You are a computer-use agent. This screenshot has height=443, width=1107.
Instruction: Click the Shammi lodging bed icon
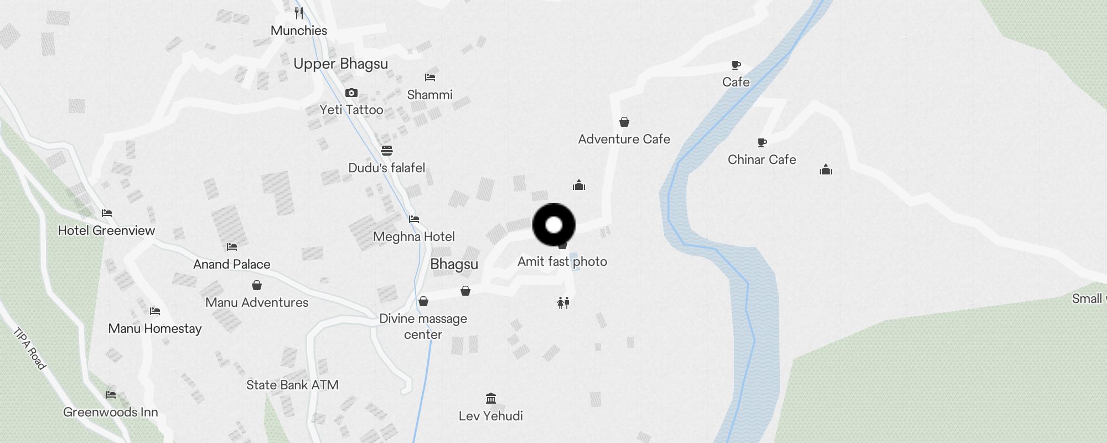tap(430, 78)
